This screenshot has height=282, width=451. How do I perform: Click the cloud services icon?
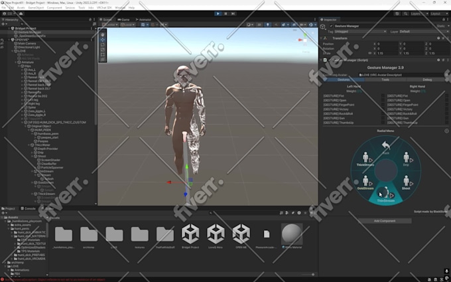pyautogui.click(x=21, y=13)
